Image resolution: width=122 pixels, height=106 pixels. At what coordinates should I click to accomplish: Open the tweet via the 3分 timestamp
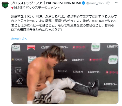(x=107, y=3)
